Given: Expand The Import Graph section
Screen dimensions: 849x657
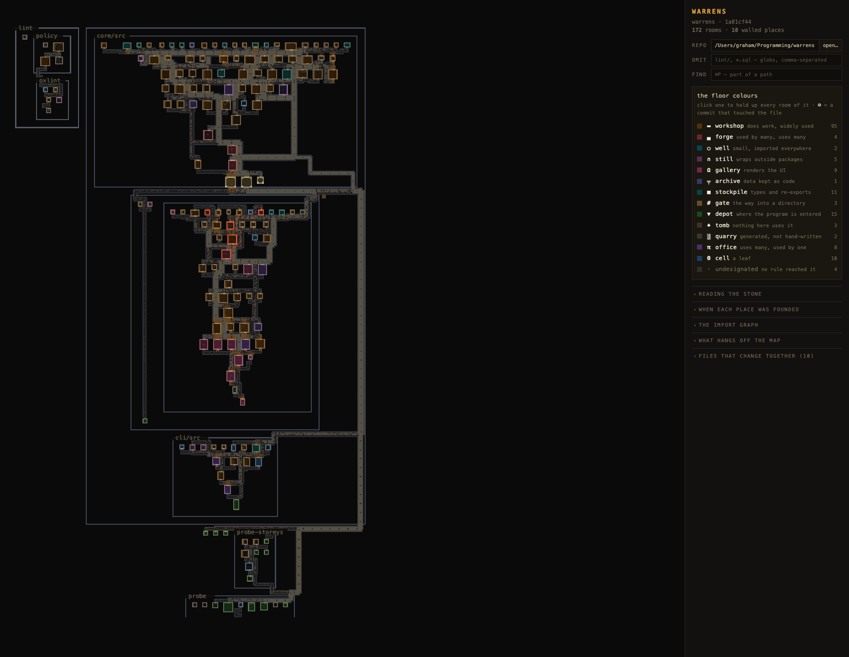Looking at the screenshot, I should coord(767,325).
